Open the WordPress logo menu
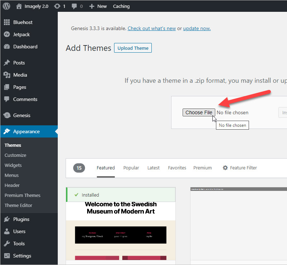Screen dimensions: 287x265 (6, 6)
